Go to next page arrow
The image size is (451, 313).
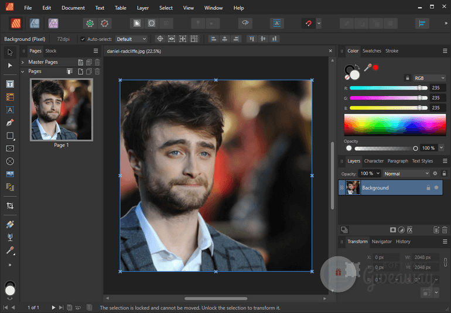coord(53,308)
